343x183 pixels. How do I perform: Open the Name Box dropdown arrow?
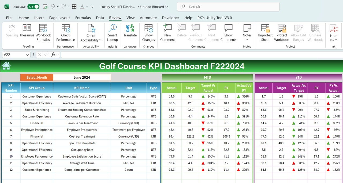pyautogui.click(x=27, y=55)
